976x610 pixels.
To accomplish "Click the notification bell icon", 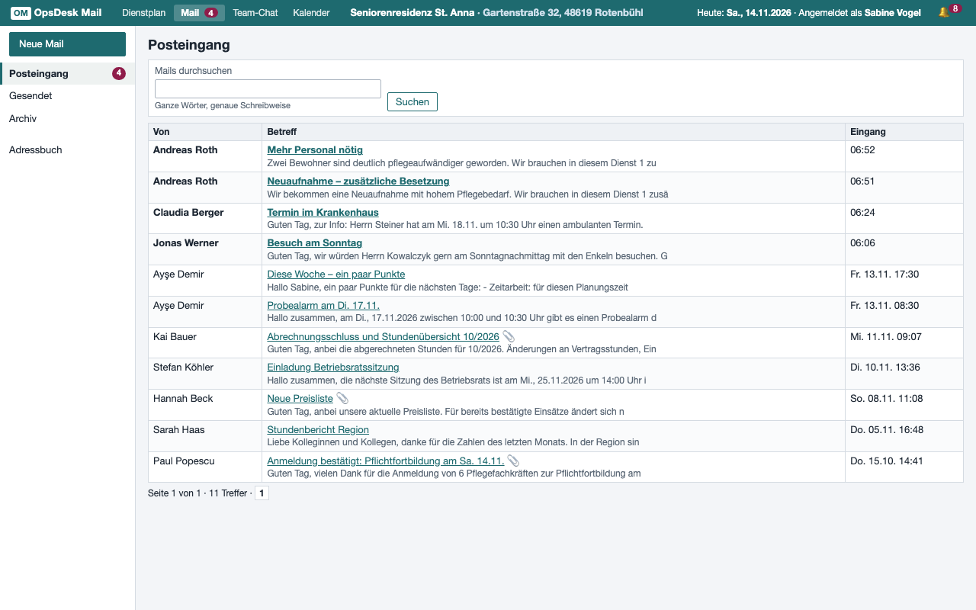I will tap(944, 13).
